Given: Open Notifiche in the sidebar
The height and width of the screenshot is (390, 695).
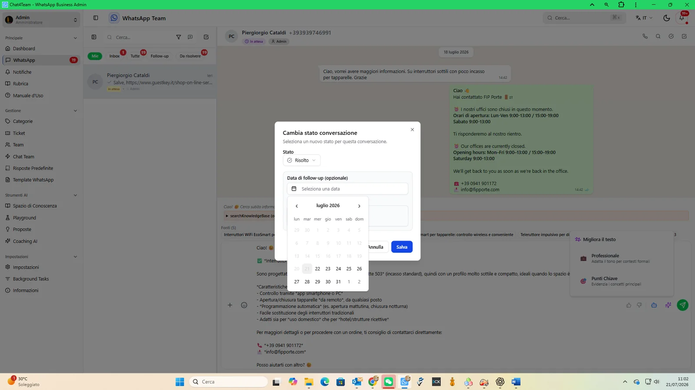Looking at the screenshot, I should (41, 72).
